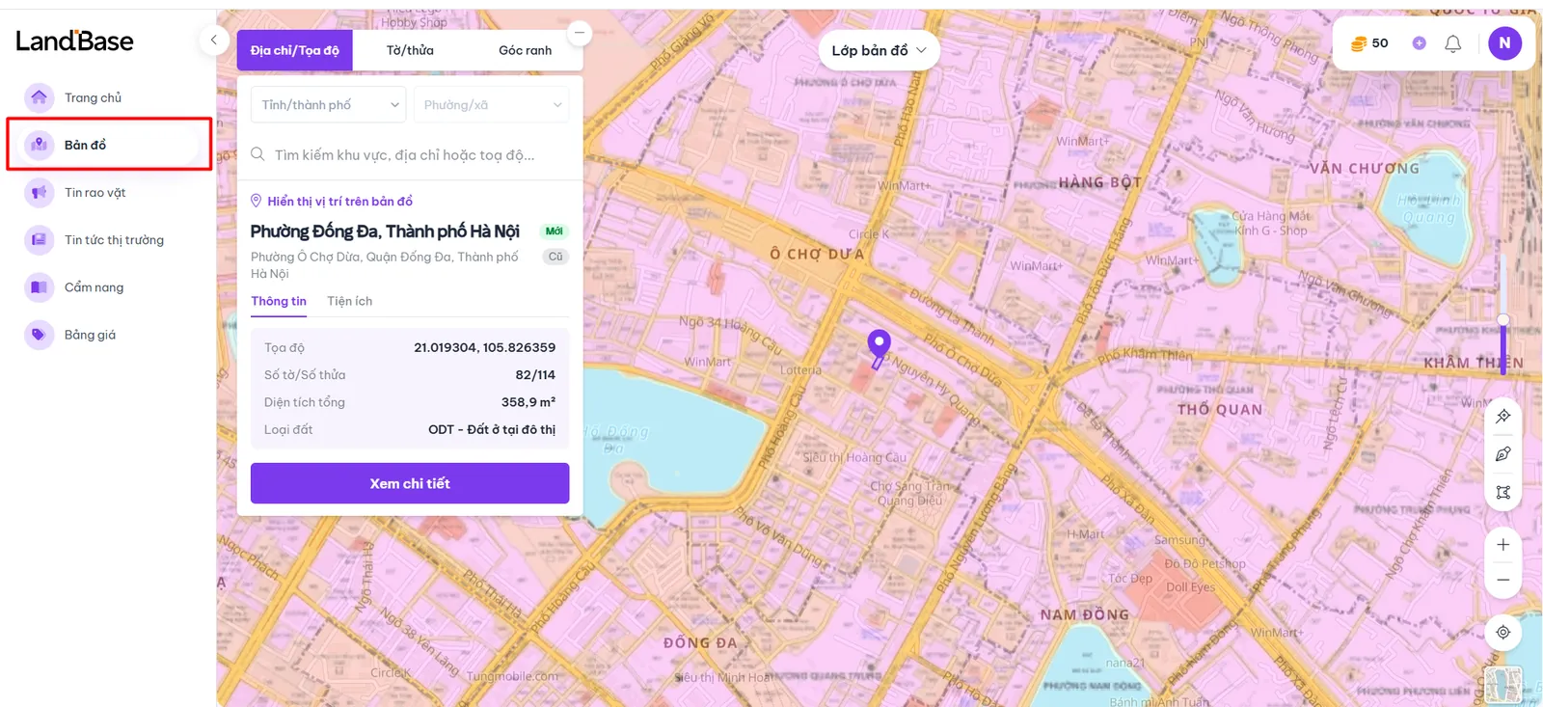Select the Cũ address badge

pyautogui.click(x=555, y=257)
